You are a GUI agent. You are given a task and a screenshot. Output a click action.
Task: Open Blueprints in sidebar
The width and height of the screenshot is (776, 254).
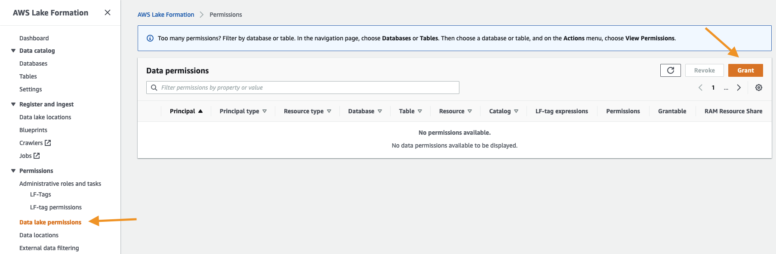[x=33, y=130]
